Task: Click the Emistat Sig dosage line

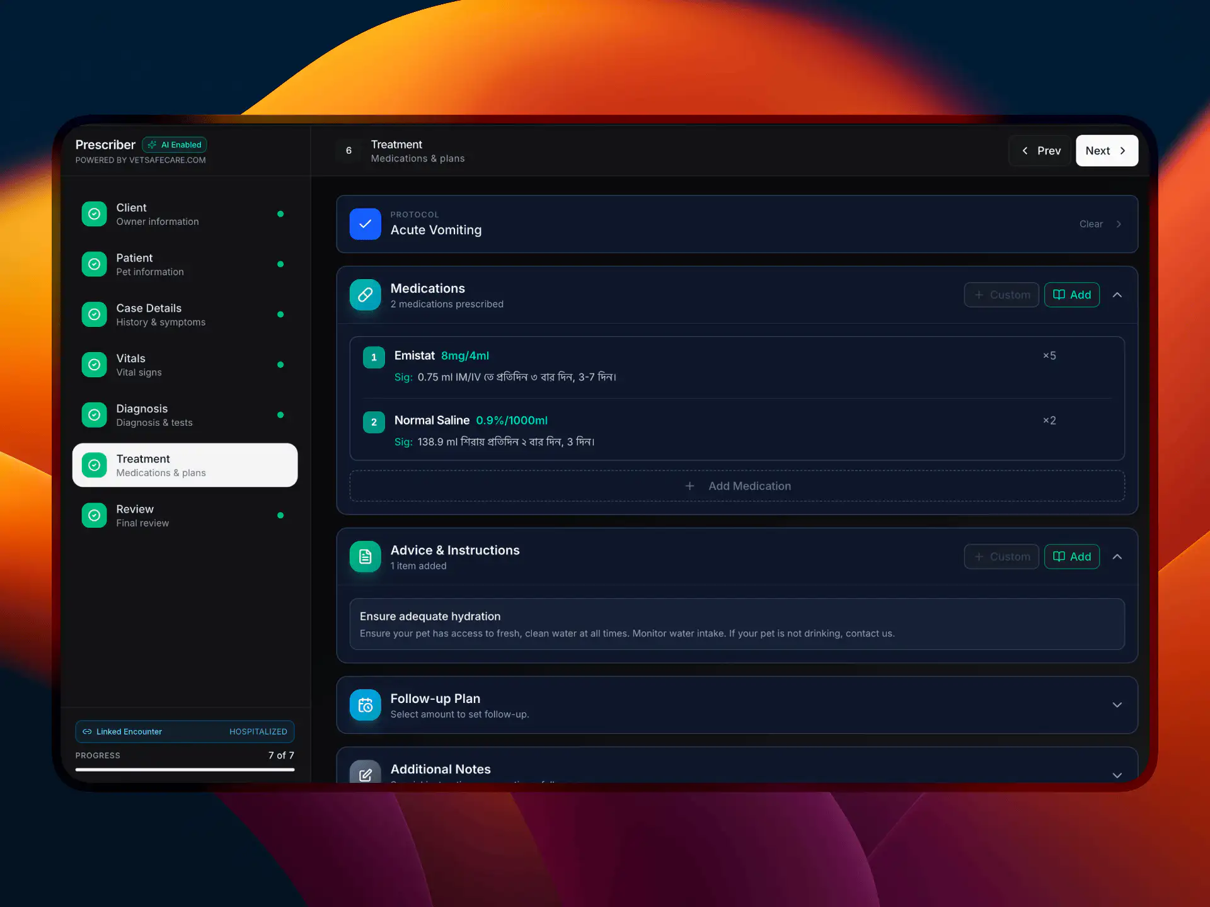Action: click(x=505, y=377)
